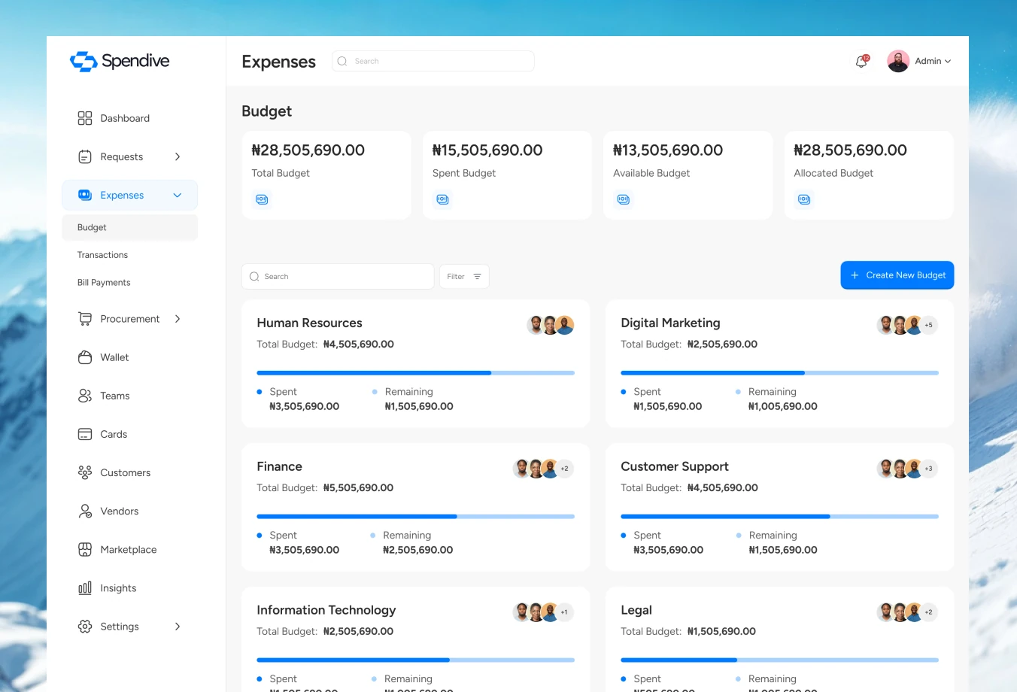
Task: Click the Admin profile avatar
Action: pos(898,61)
